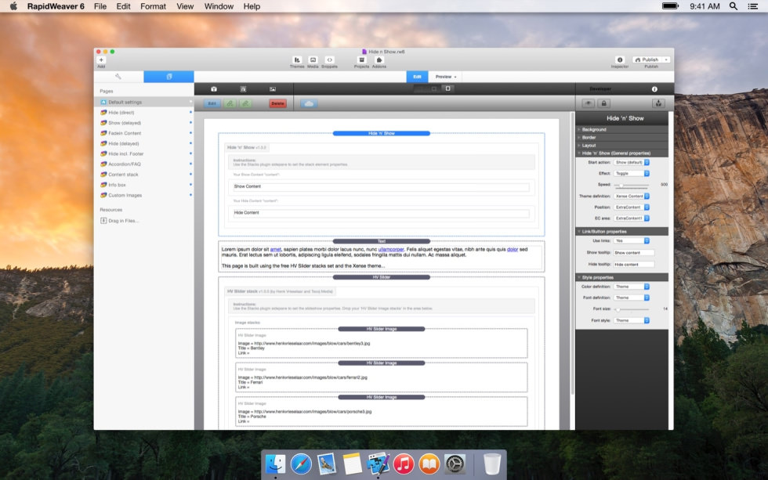Click the Show Content text field
This screenshot has height=480, width=768.
tap(381, 186)
